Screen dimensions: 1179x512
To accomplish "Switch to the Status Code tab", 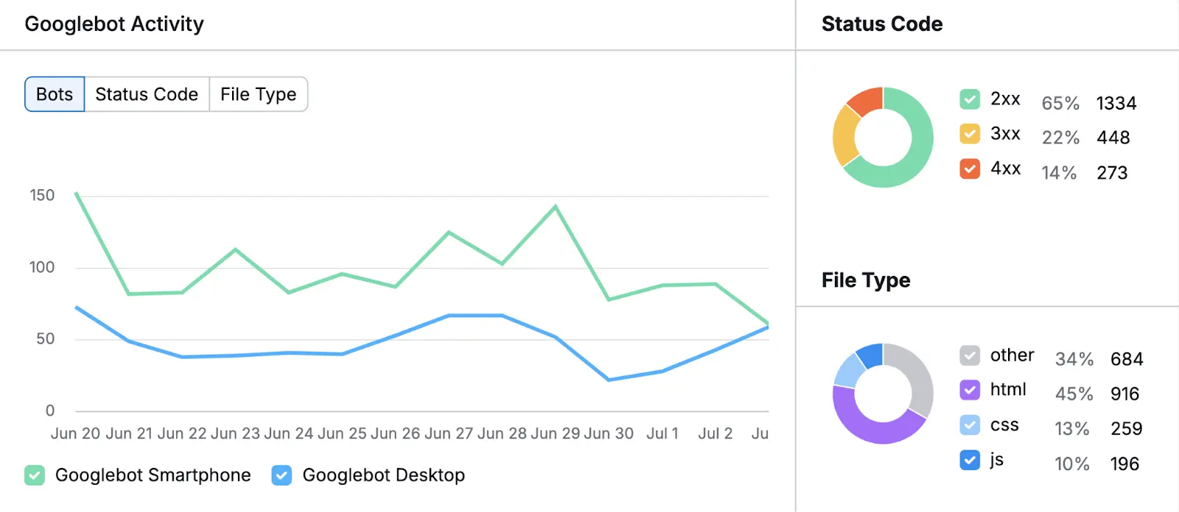I will 146,94.
